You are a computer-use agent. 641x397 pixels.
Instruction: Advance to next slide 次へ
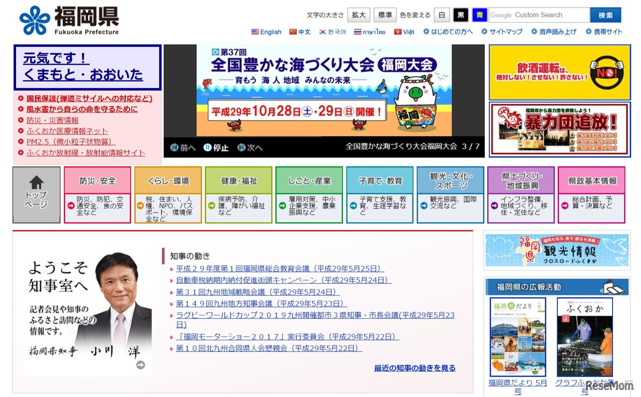[x=250, y=148]
